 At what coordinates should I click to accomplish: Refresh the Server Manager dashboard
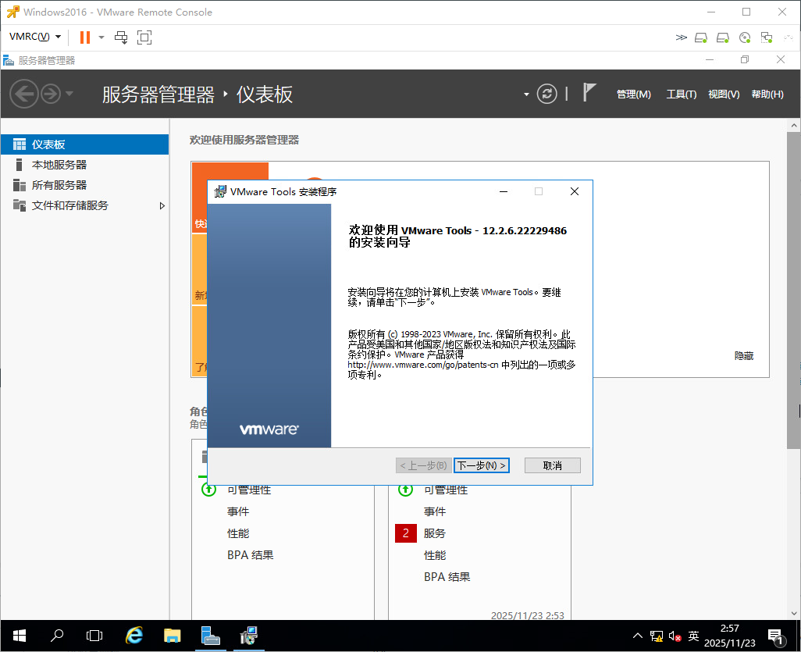click(546, 94)
